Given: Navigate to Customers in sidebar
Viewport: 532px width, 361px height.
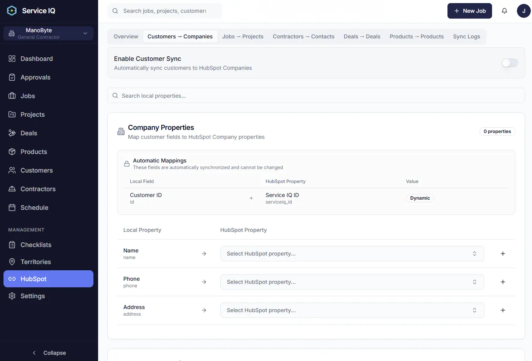Looking at the screenshot, I should tap(48, 170).
